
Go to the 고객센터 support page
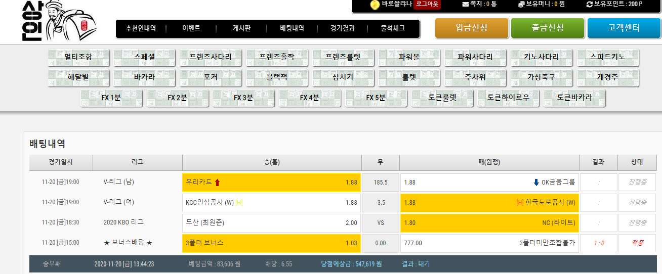point(624,28)
